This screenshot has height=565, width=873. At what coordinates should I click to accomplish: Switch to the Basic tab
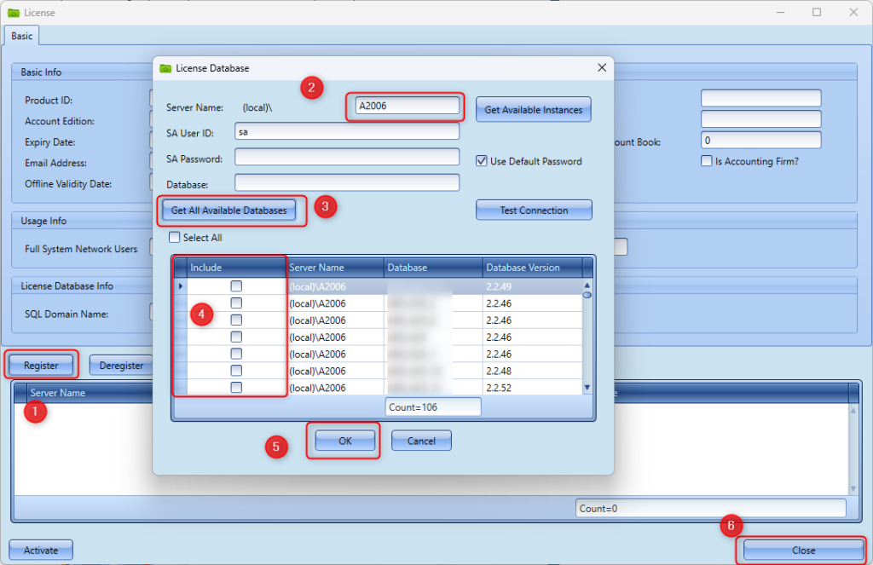click(x=21, y=36)
